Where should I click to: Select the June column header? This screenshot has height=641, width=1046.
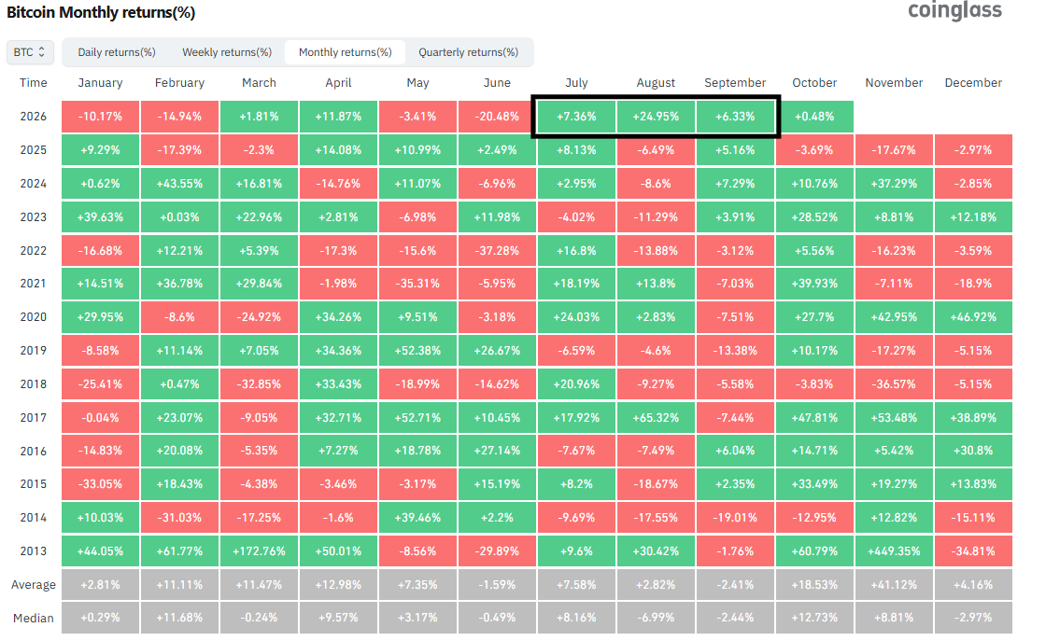coord(497,83)
